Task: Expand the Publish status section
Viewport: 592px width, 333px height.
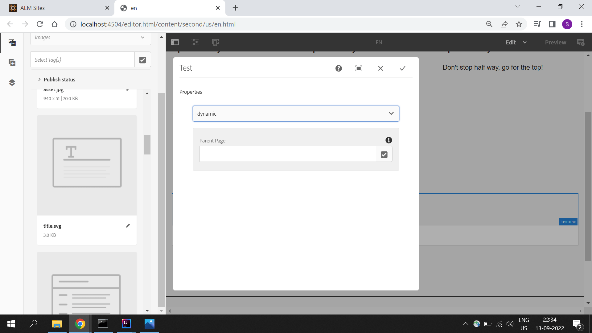Action: pyautogui.click(x=56, y=80)
